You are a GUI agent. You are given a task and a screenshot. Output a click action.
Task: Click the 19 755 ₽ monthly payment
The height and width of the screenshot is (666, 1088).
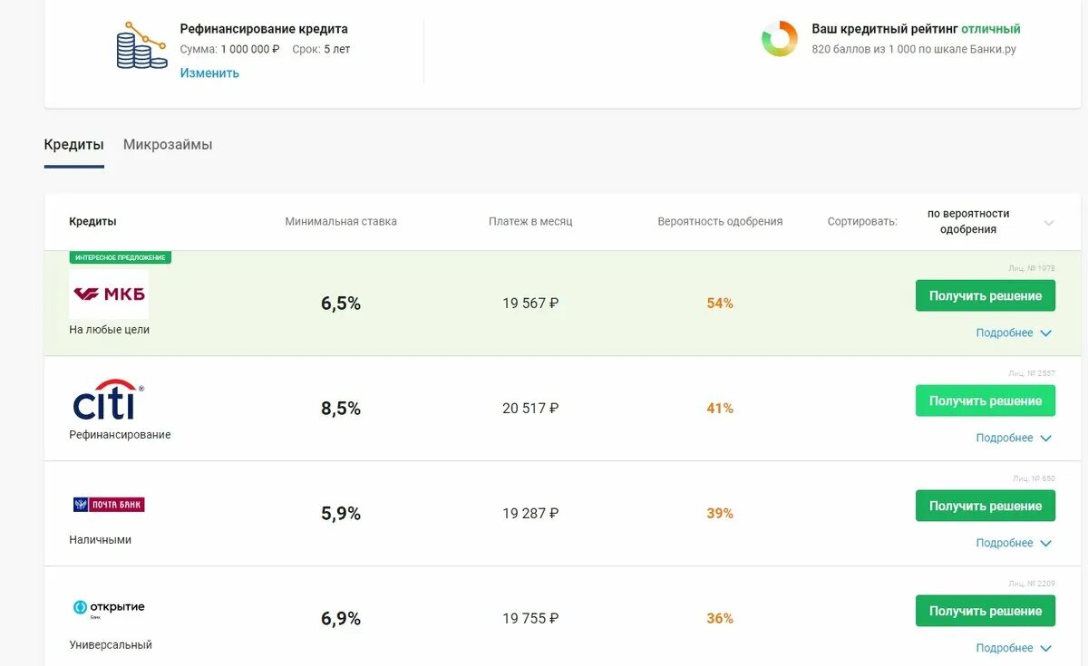(530, 619)
